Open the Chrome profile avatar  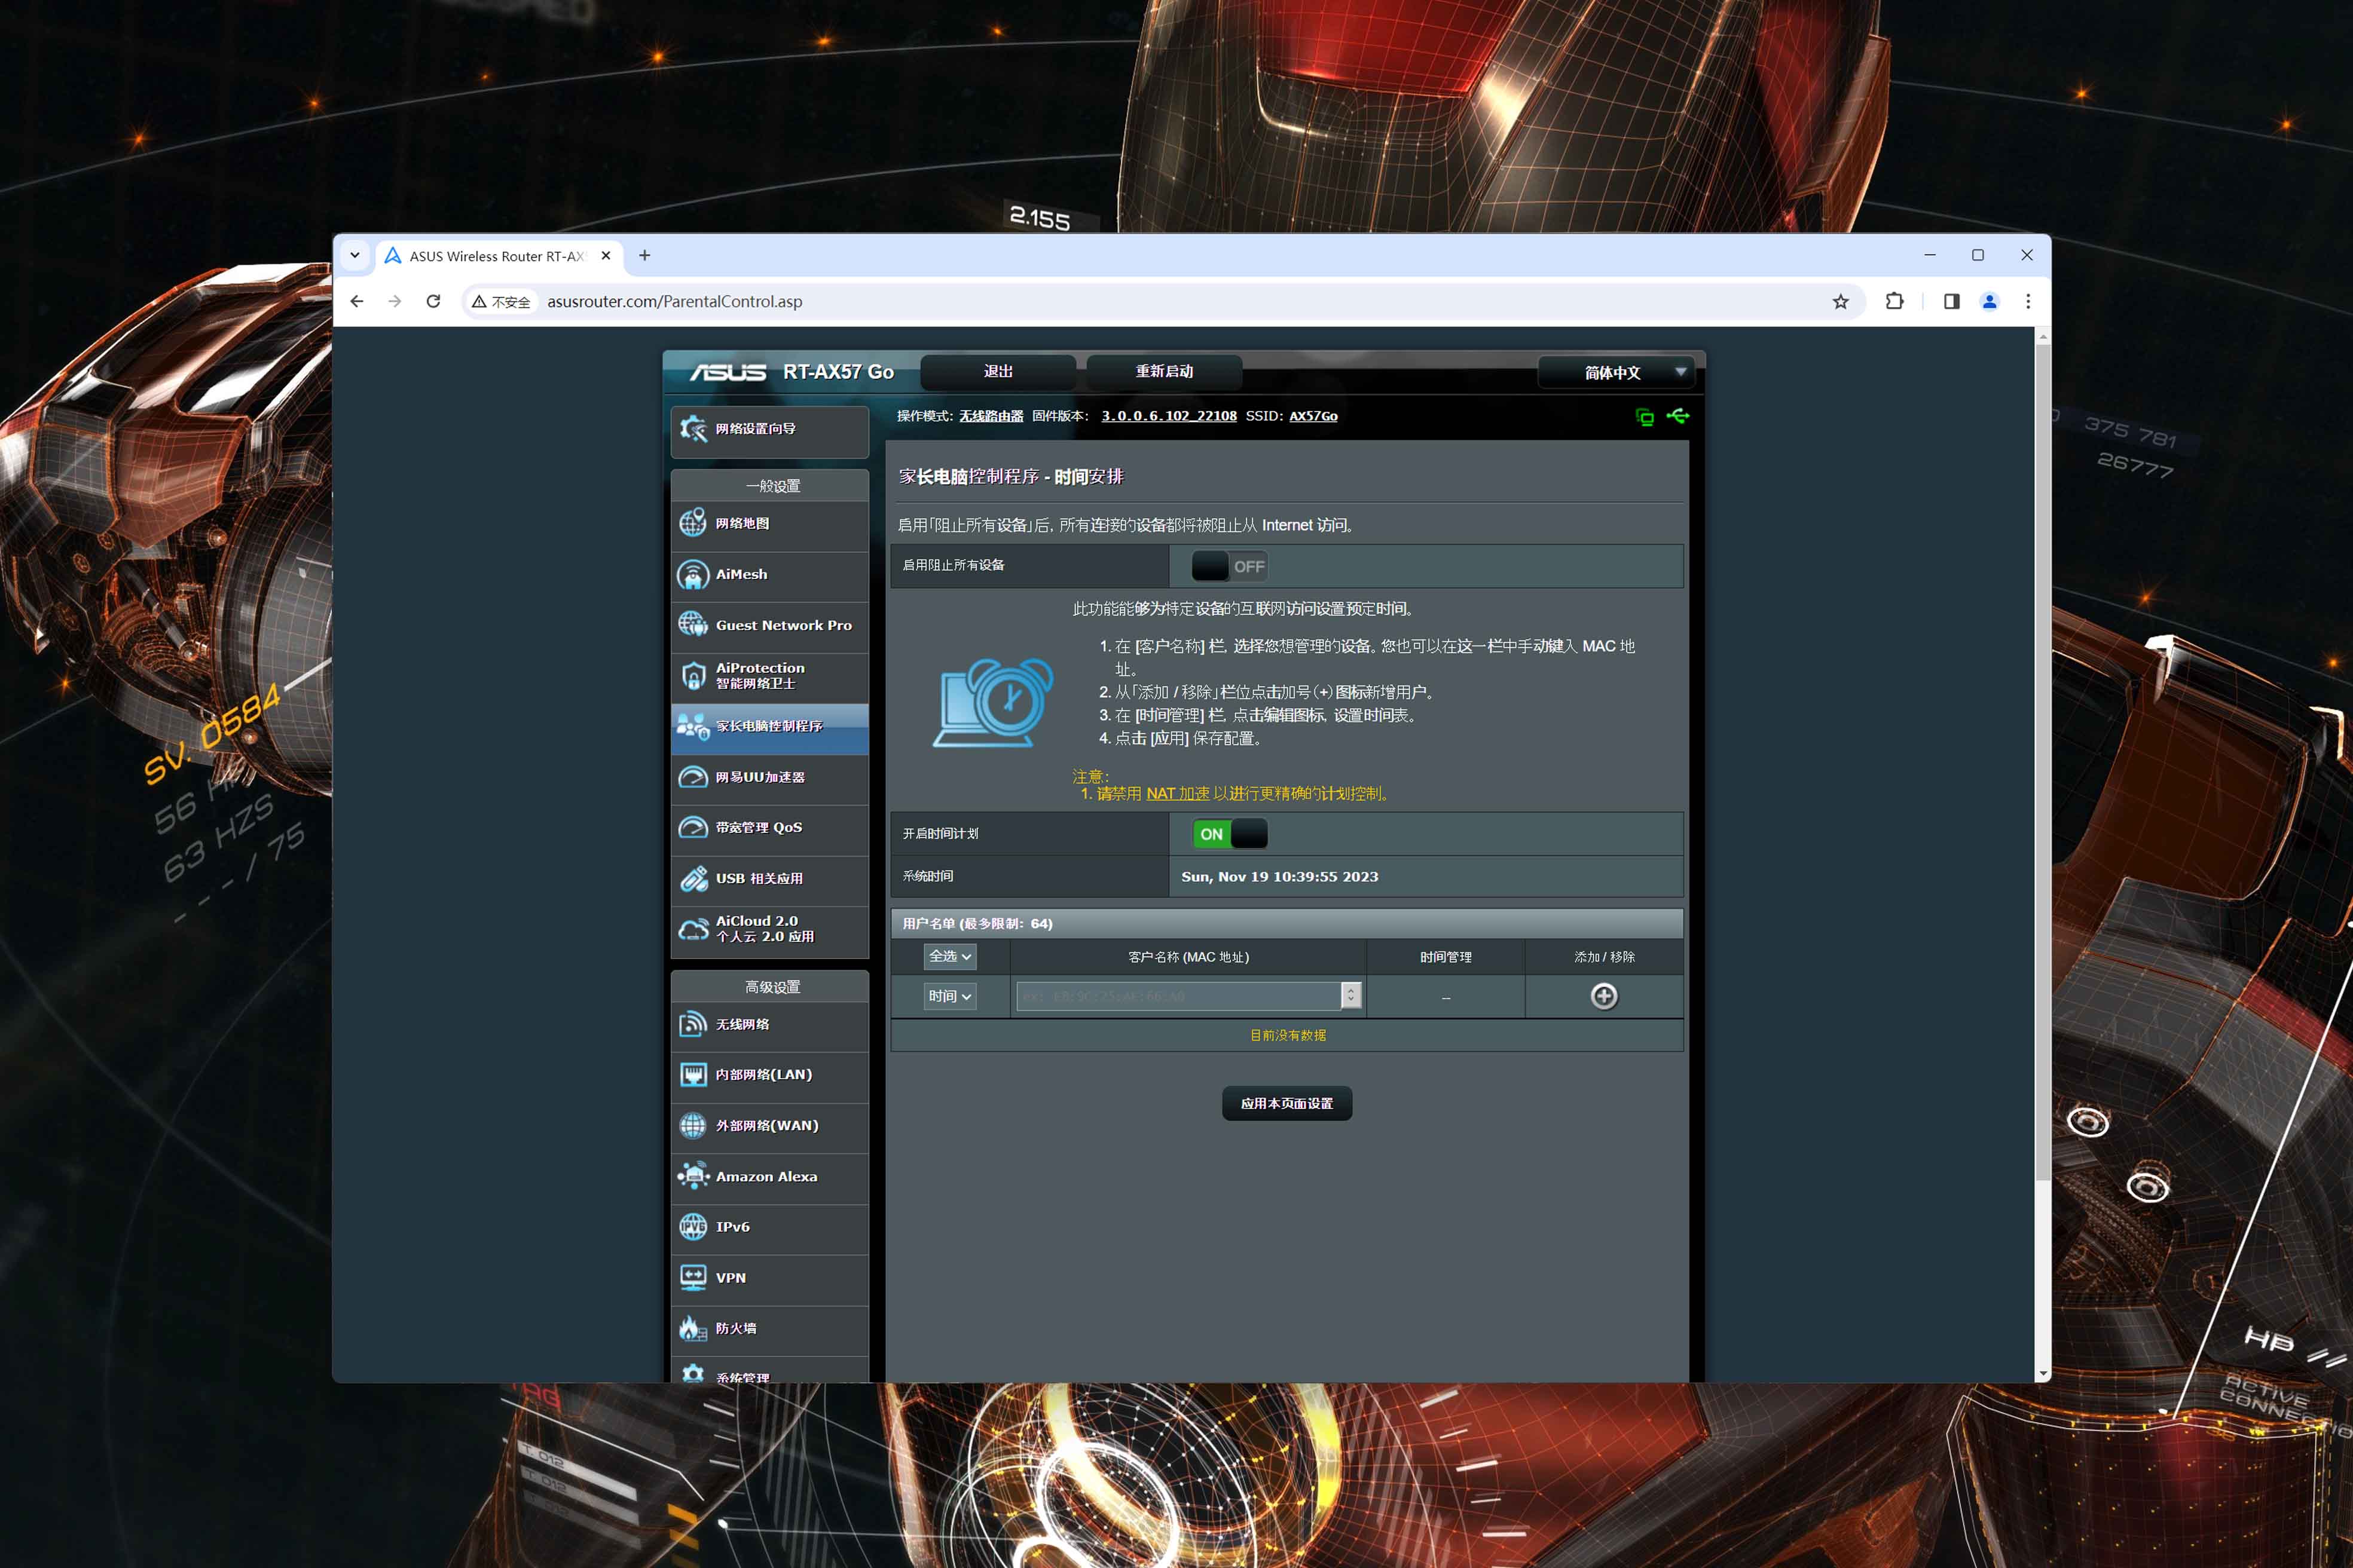(1989, 301)
